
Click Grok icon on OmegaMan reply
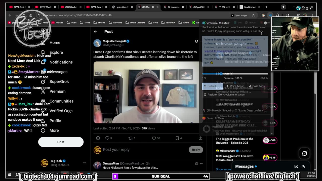click(x=196, y=163)
